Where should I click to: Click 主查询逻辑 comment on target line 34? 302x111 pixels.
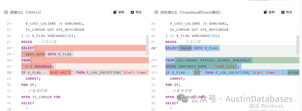pyautogui.click(x=178, y=91)
